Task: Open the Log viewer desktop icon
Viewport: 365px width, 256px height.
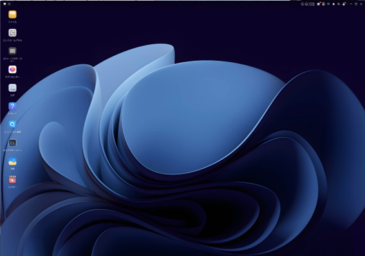Action: [12, 88]
